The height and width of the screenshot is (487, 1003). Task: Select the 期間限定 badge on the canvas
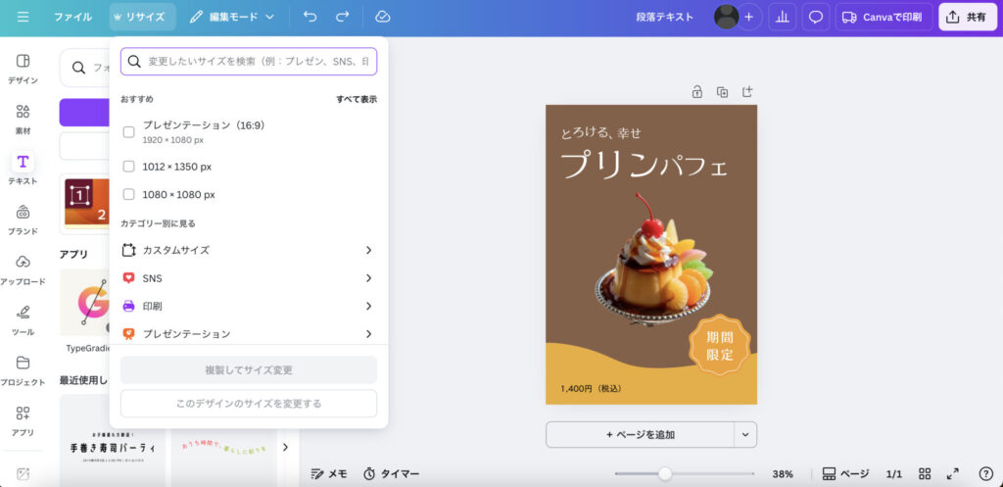click(720, 344)
